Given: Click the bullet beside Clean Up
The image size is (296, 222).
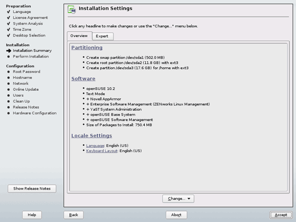Looking at the screenshot, I should (9, 101).
